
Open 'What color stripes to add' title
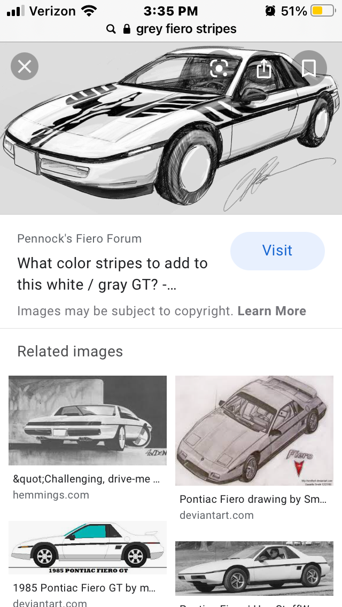pyautogui.click(x=112, y=274)
